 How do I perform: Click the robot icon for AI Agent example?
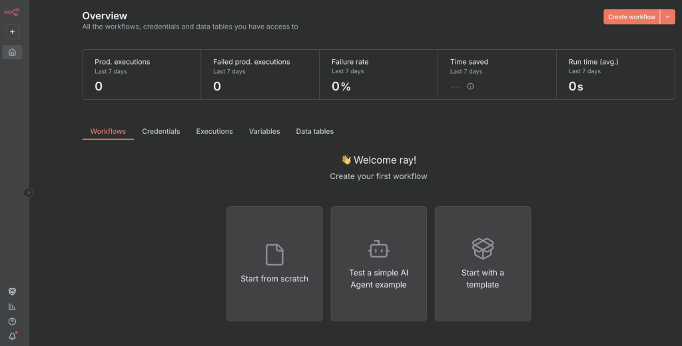coord(378,250)
